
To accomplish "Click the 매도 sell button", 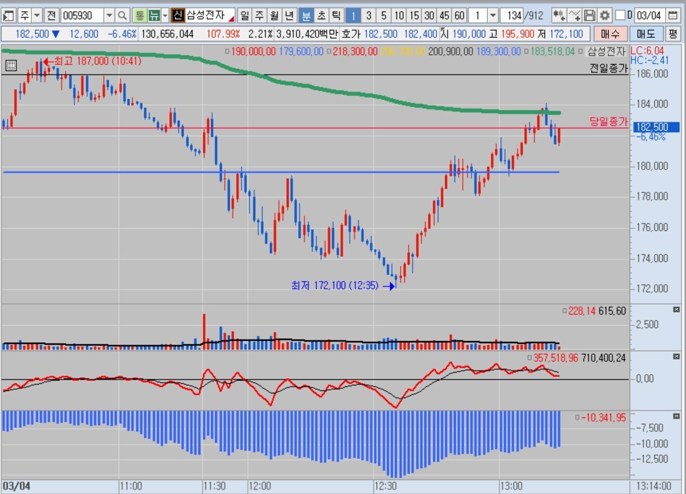I will pyautogui.click(x=645, y=34).
